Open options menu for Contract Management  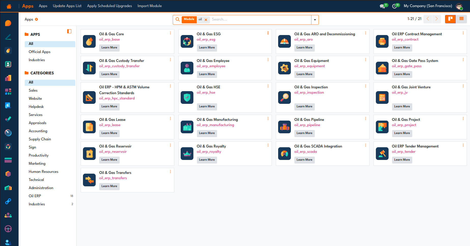pos(463,33)
